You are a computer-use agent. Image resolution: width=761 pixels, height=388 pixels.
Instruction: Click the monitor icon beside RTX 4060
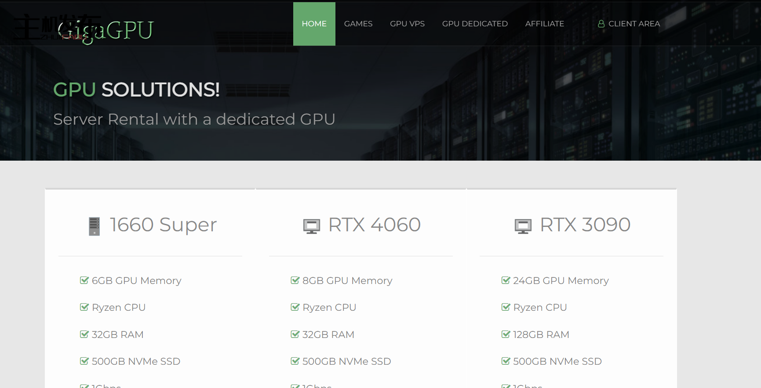(311, 226)
